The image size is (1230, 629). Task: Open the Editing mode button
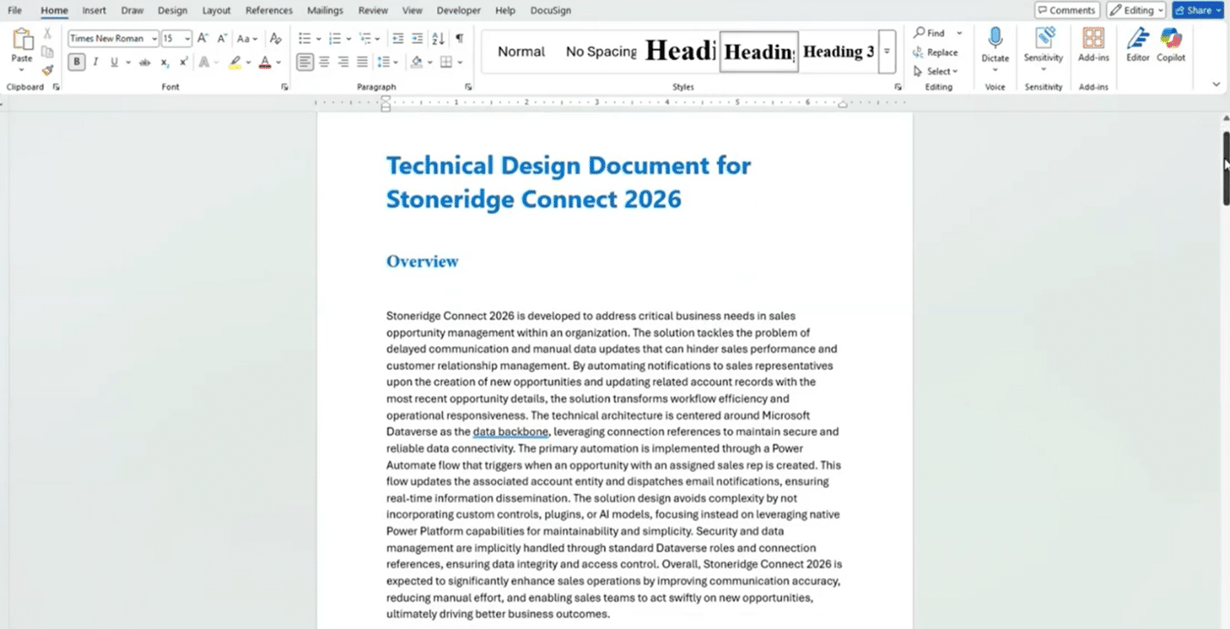(x=1136, y=10)
